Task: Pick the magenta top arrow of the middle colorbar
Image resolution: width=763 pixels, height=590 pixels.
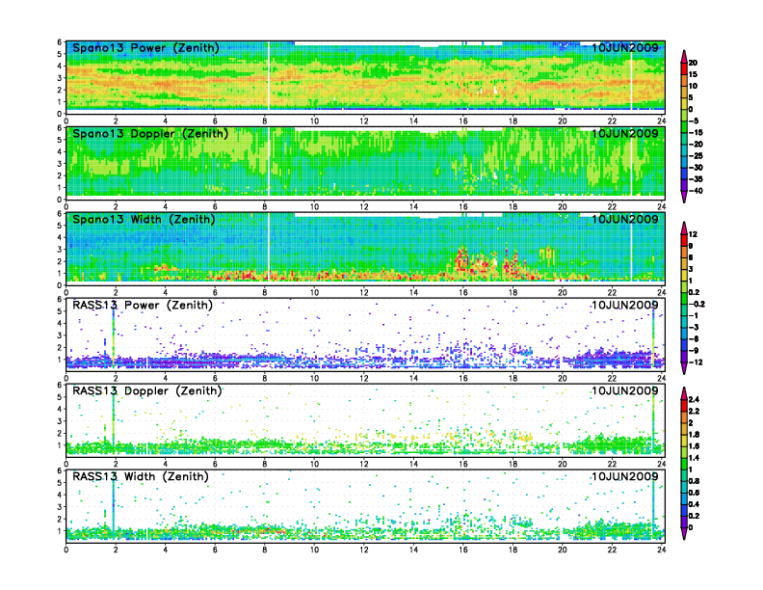Action: click(x=684, y=228)
